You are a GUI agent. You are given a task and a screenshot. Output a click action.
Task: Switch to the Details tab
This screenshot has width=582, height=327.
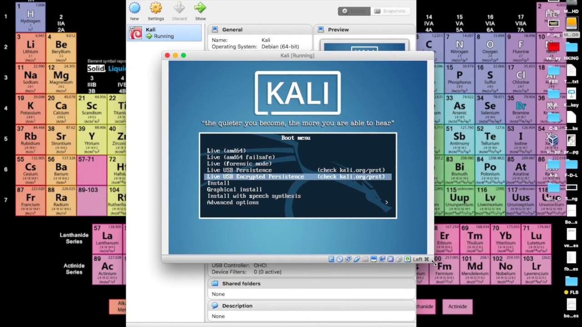click(x=354, y=11)
